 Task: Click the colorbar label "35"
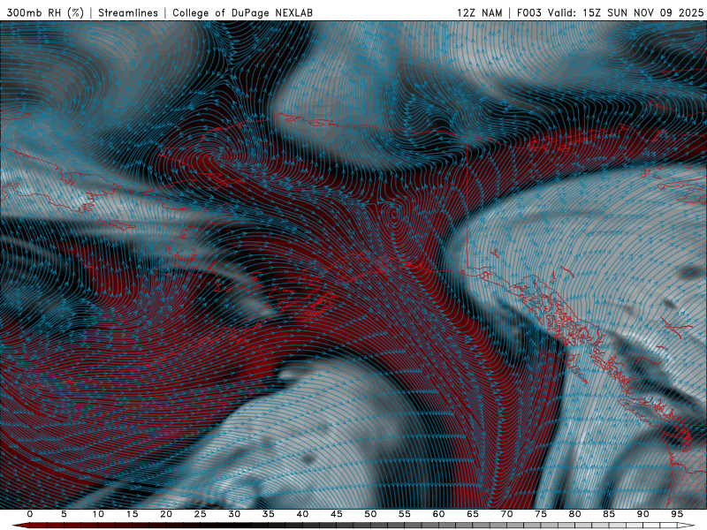[269, 514]
